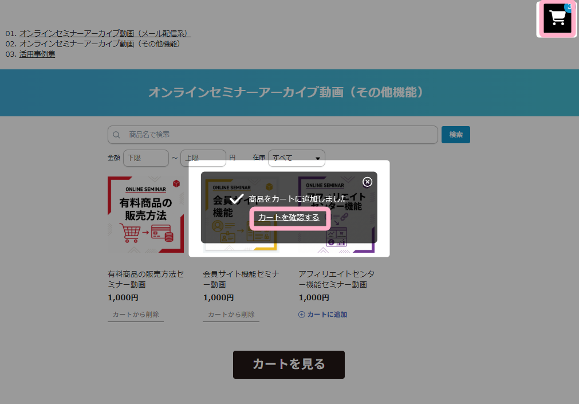This screenshot has height=404, width=579.
Task: Open the アフィリエイトセンター機能 seminar thumbnail
Action: pos(336,214)
